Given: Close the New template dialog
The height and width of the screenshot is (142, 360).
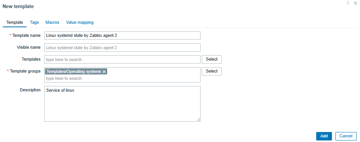Looking at the screenshot, I should pyautogui.click(x=355, y=3).
